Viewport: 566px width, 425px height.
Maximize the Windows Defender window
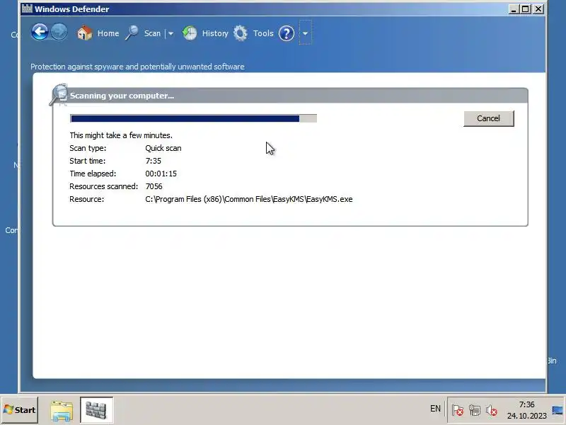coord(526,9)
